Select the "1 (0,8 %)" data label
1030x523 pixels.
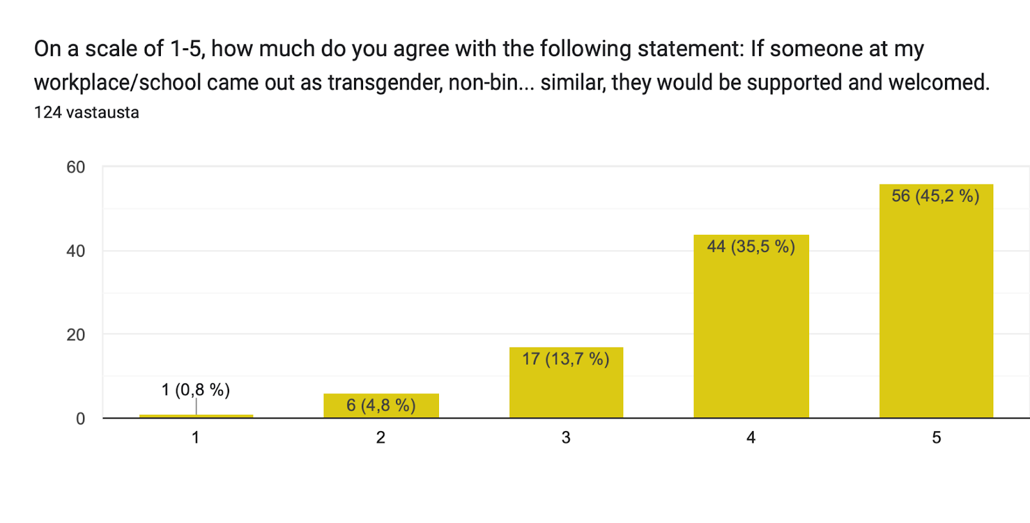(x=196, y=390)
